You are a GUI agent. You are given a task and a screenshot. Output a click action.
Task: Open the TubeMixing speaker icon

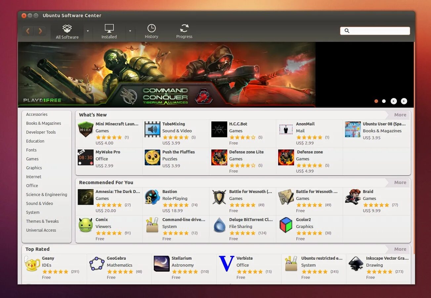[152, 129]
